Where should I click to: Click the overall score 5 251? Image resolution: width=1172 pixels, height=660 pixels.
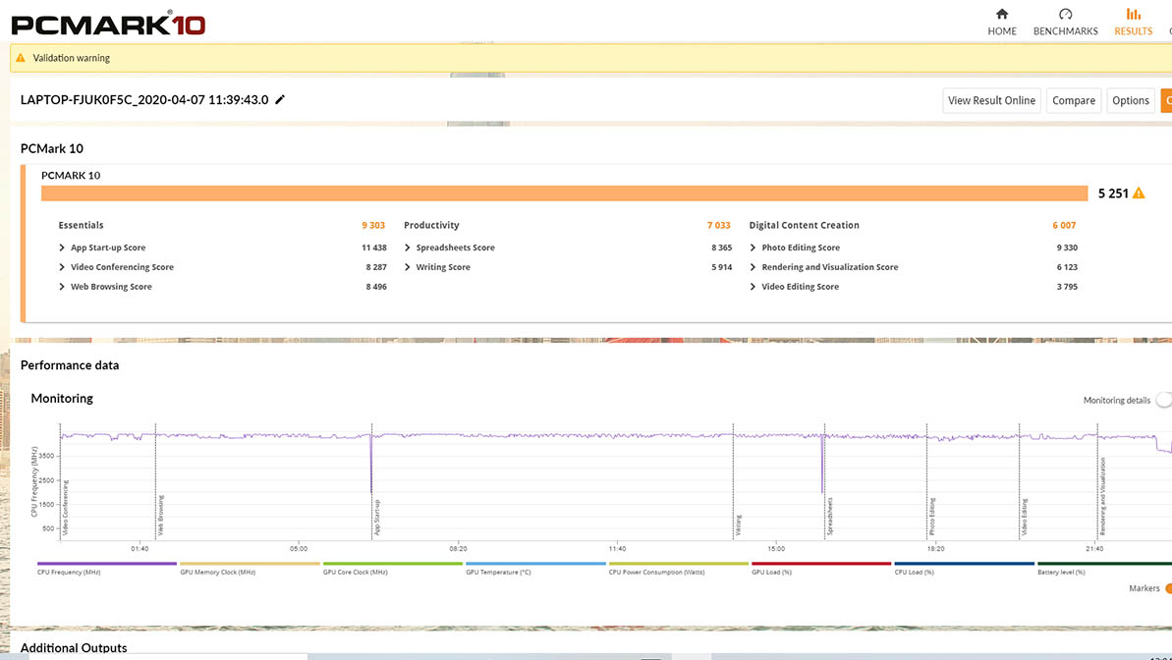(1113, 193)
